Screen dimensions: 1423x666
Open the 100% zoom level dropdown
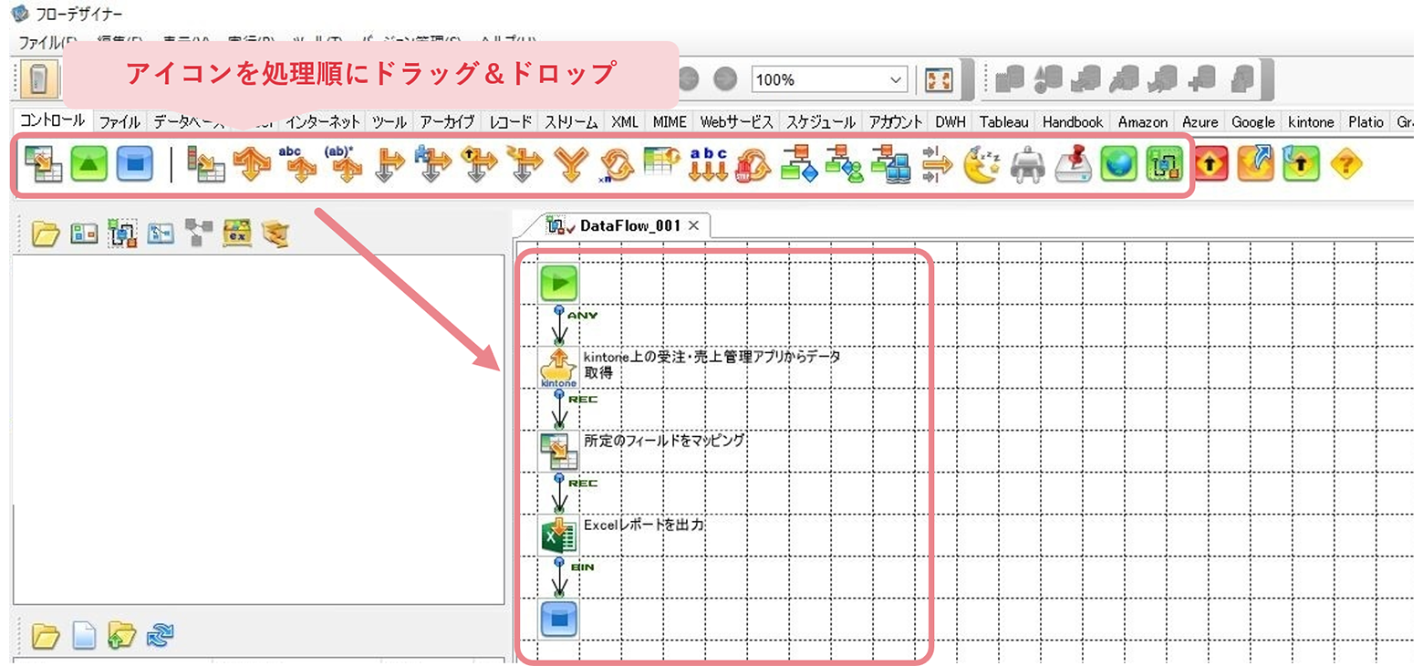[x=896, y=79]
